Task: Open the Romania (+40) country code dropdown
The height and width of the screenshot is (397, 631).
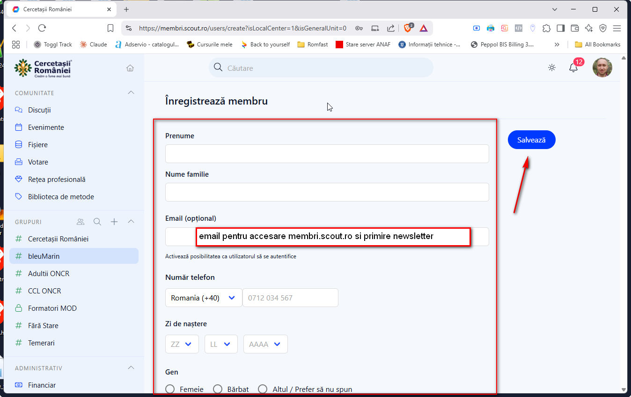Action: click(203, 298)
